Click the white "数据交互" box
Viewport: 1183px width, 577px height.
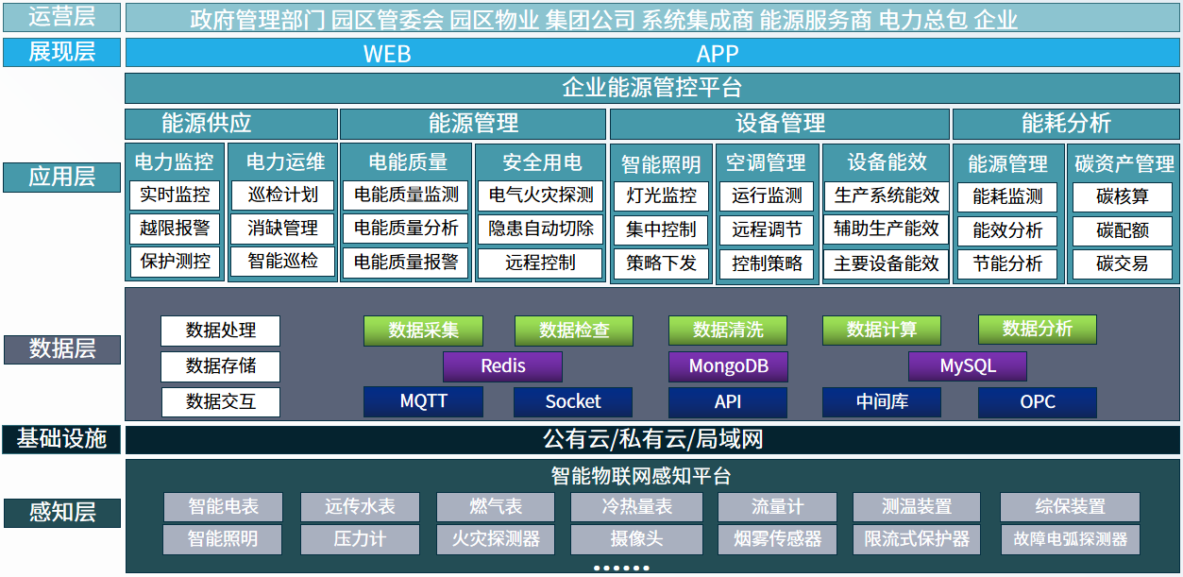(x=221, y=402)
